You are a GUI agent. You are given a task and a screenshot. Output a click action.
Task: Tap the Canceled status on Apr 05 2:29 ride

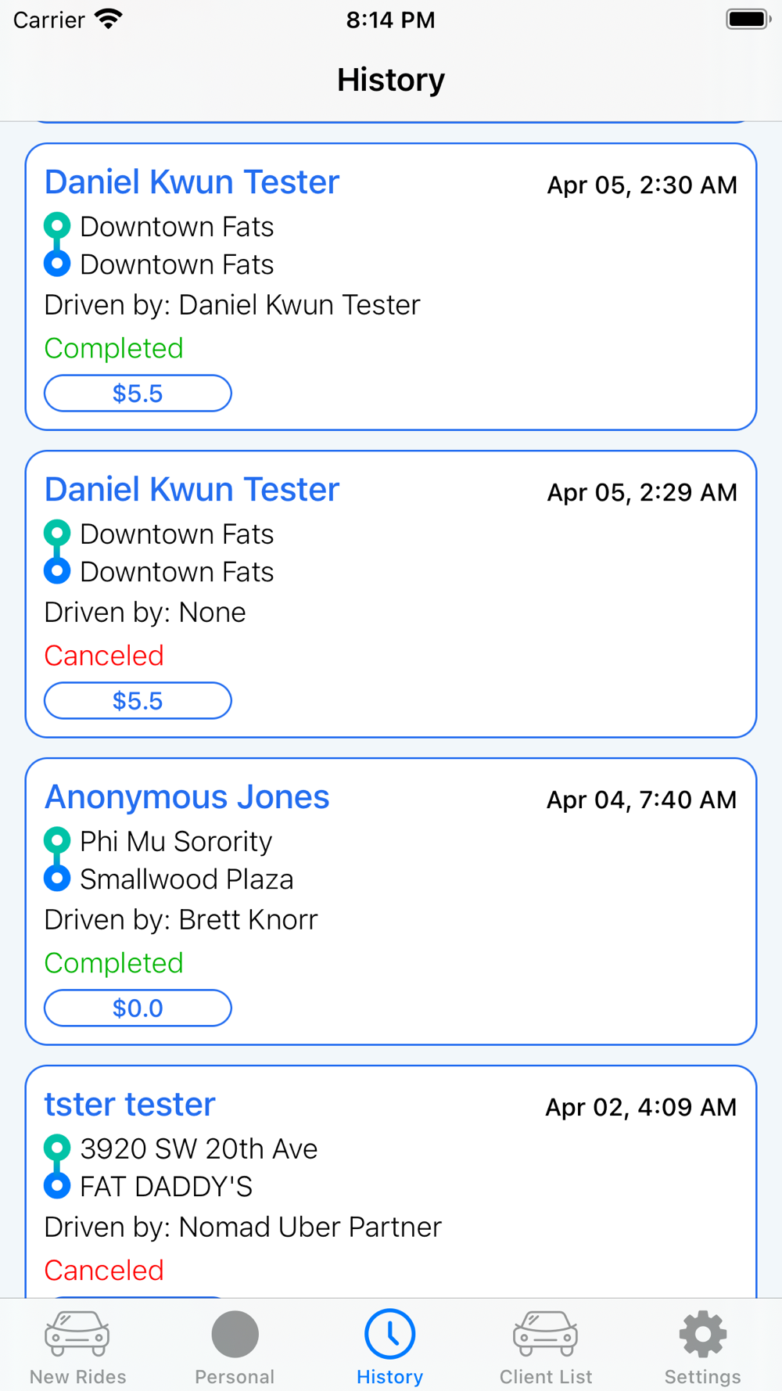click(104, 656)
